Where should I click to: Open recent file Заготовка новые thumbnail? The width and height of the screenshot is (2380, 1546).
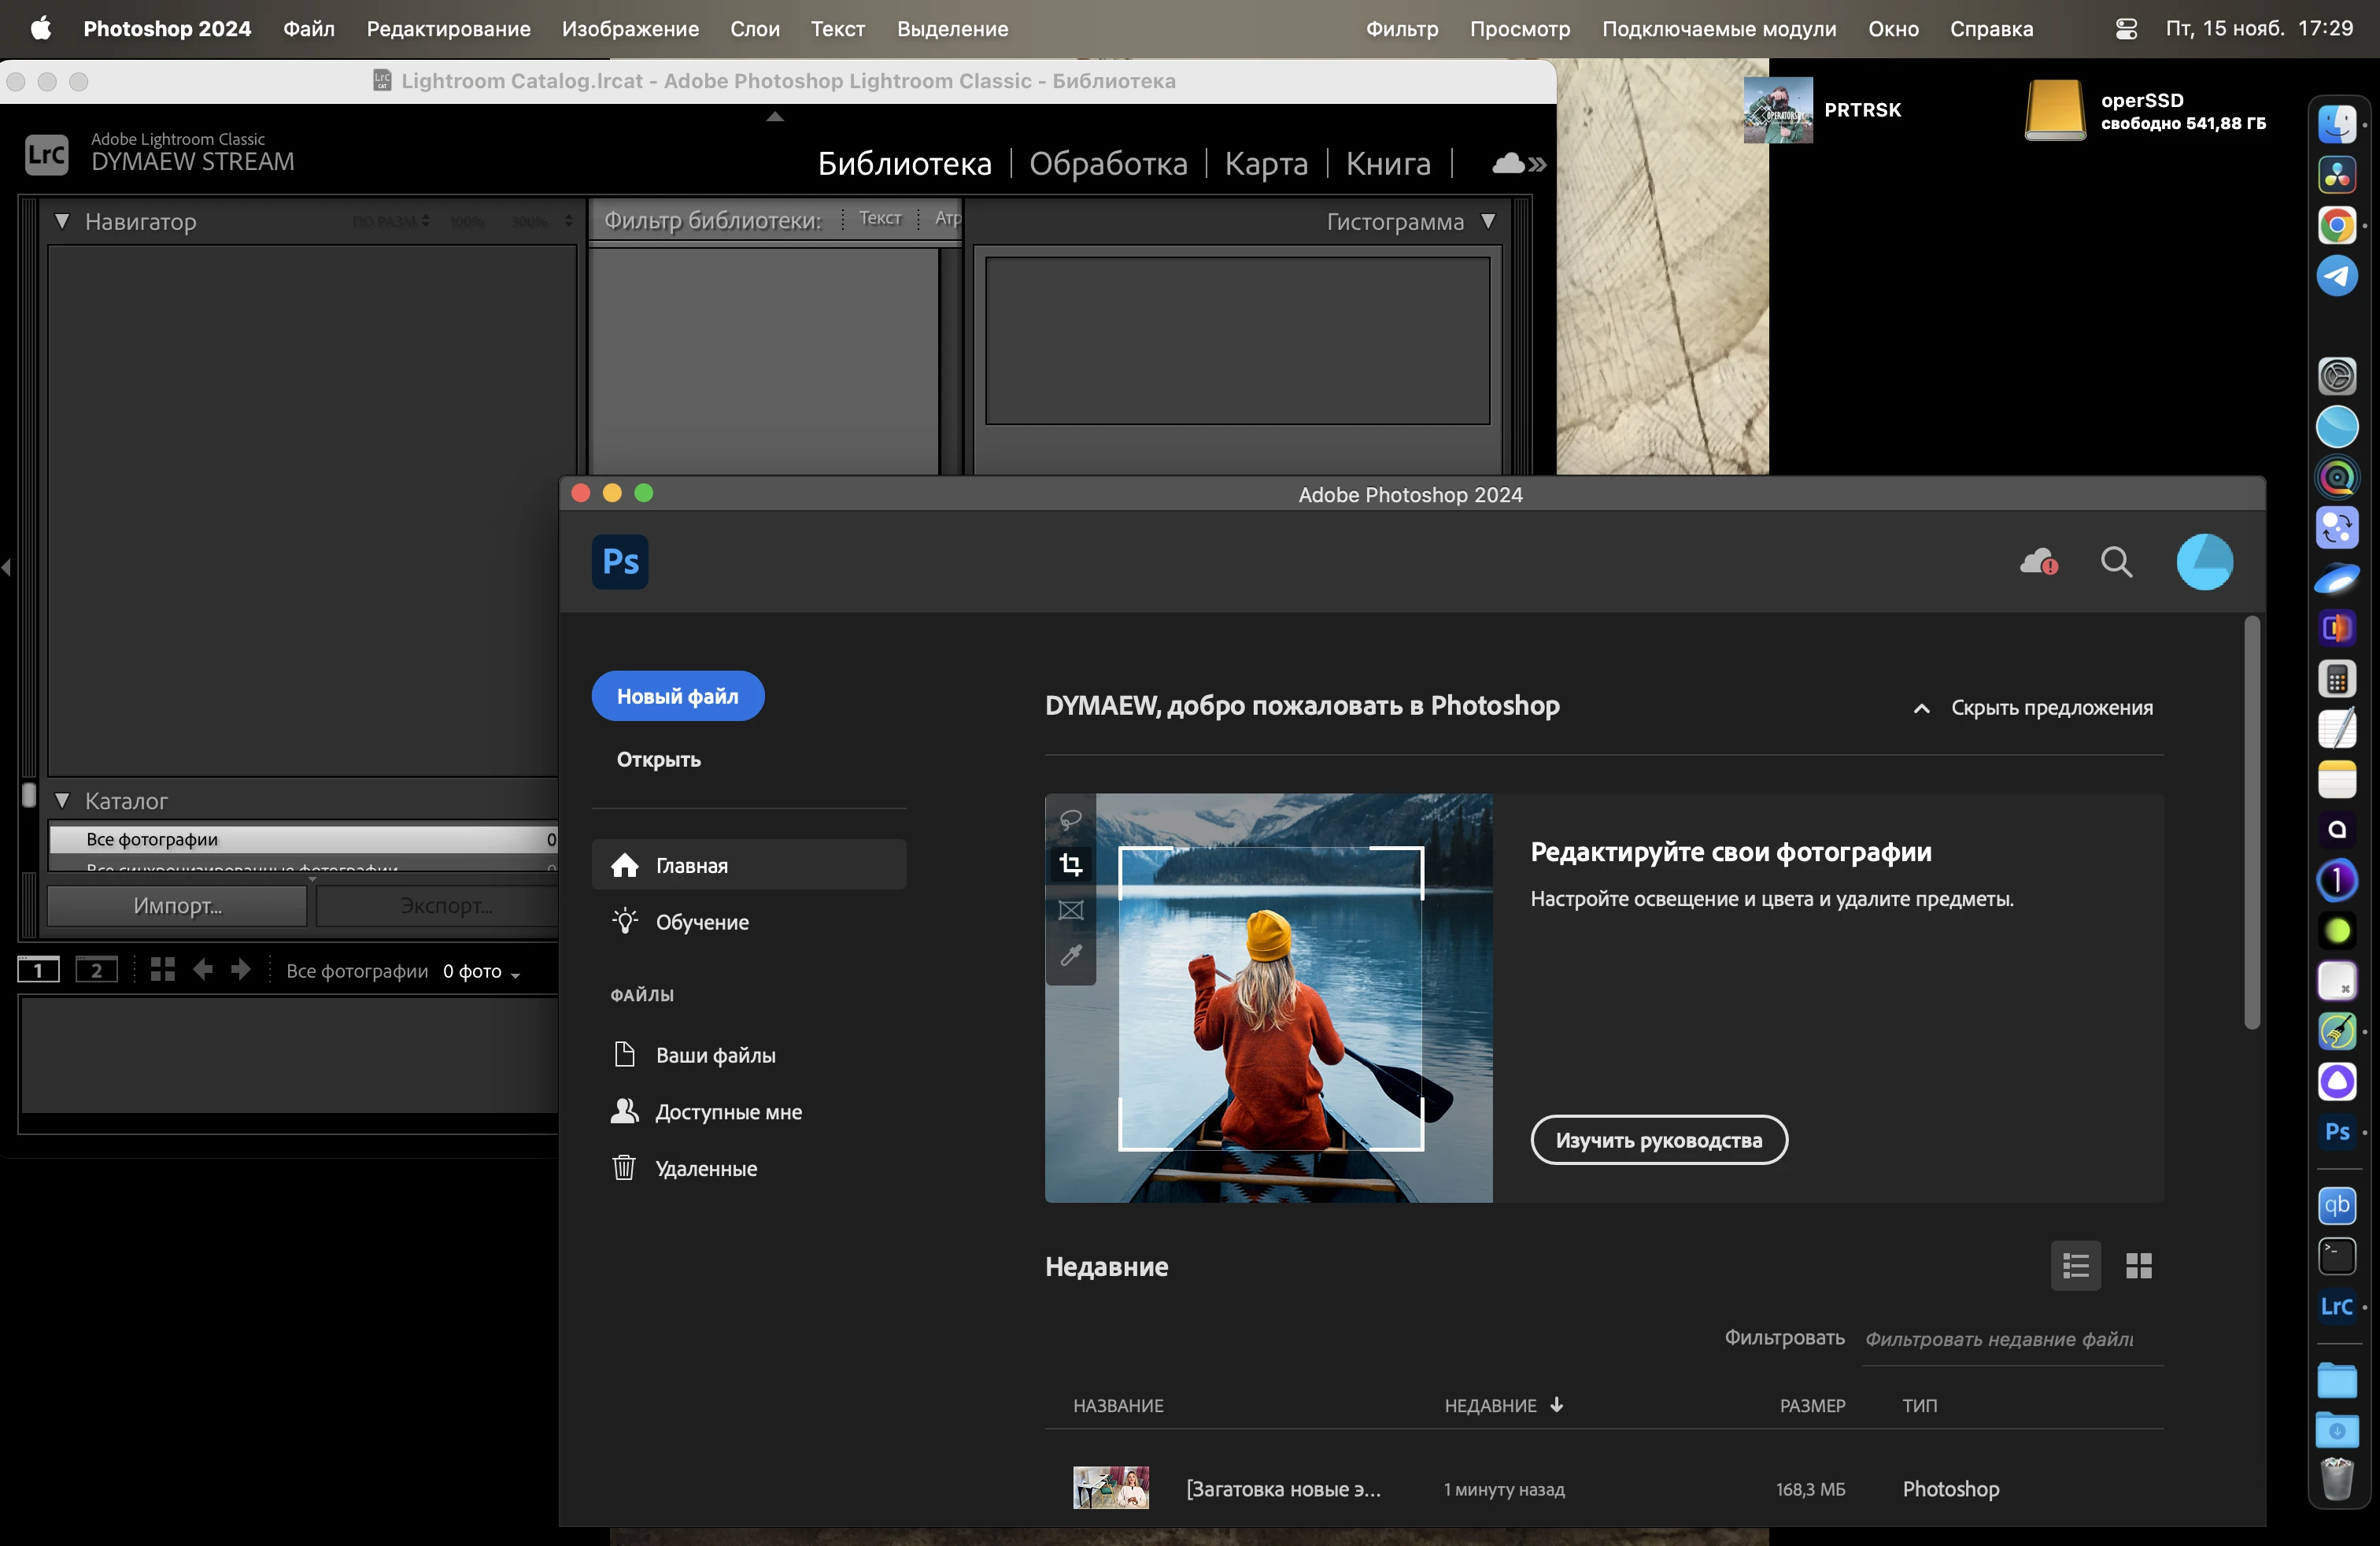pos(1110,1488)
